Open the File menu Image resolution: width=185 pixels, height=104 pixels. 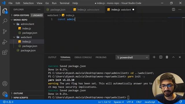10,3
